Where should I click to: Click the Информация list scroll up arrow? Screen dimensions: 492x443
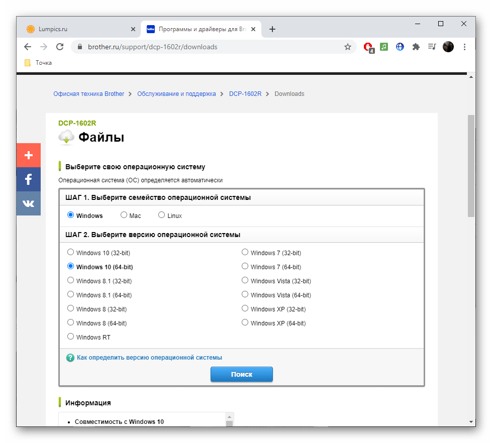tap(229, 417)
